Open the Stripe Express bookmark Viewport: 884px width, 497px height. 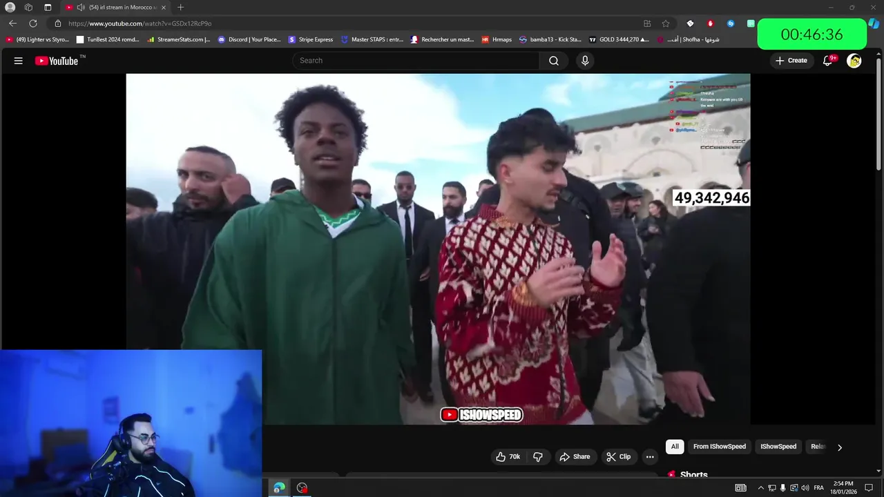pyautogui.click(x=311, y=39)
